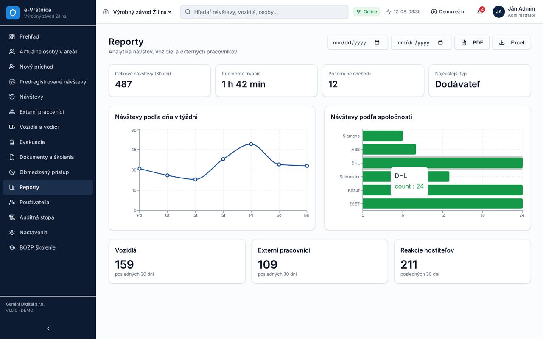Click the Predregistrované návštevy calendar icon
This screenshot has height=339, width=543.
(x=12, y=82)
